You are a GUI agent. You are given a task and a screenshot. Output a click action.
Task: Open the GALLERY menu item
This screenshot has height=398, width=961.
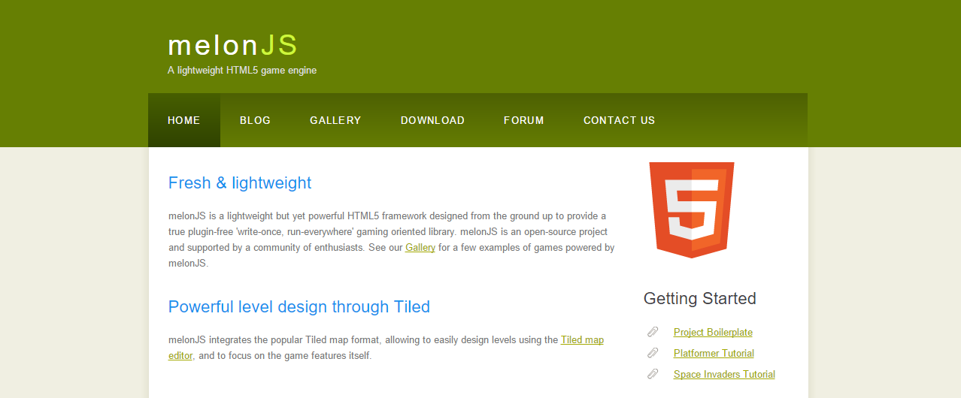click(335, 120)
